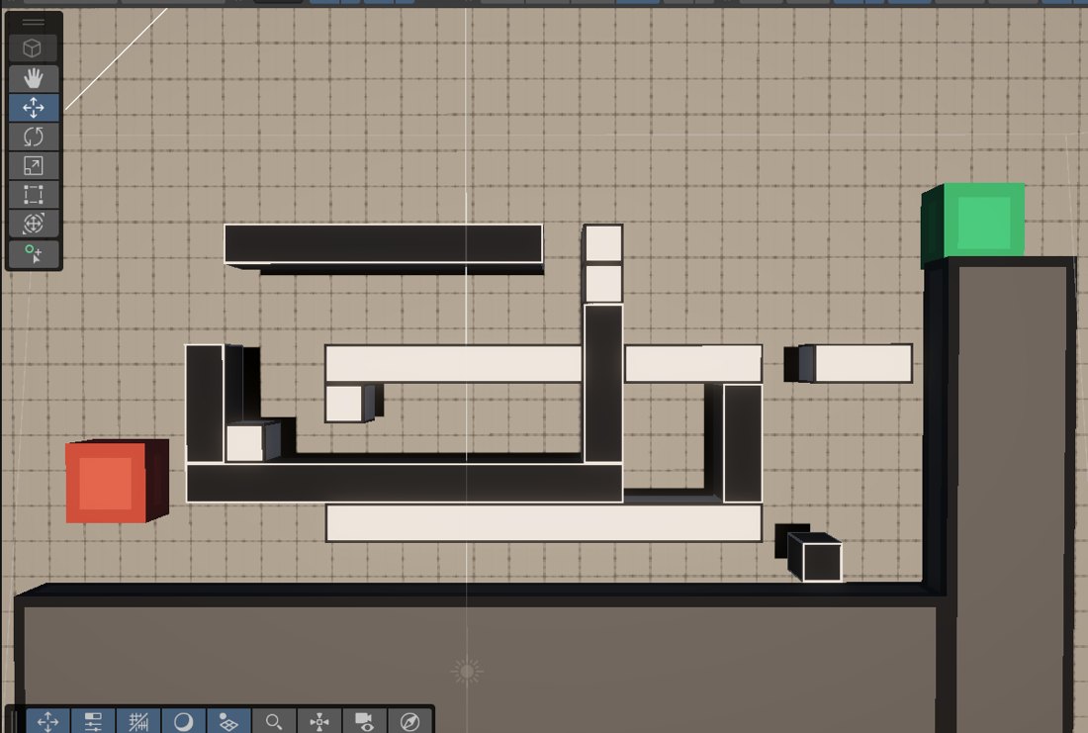The height and width of the screenshot is (733, 1088).
Task: Select the green cube on the pillar
Action: [x=973, y=224]
